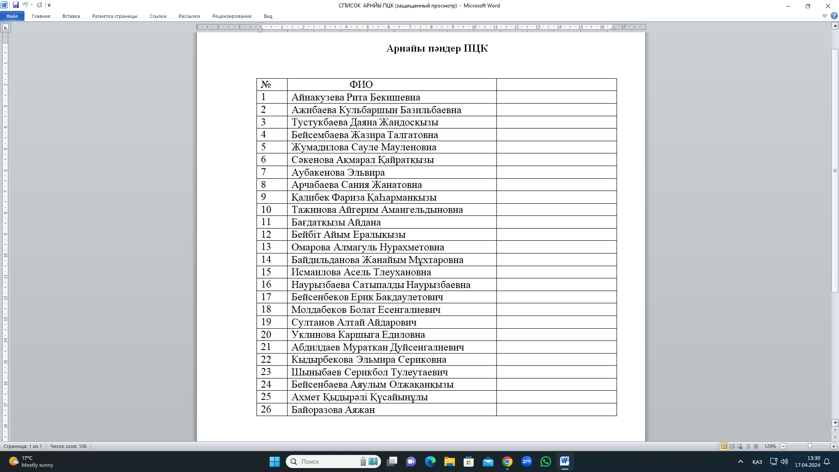Click the tab stop selector above the ruler
The image size is (839, 472).
tap(5, 27)
